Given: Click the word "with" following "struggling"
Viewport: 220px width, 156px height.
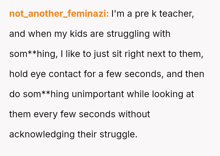Looking at the screenshot, I should click(161, 34).
